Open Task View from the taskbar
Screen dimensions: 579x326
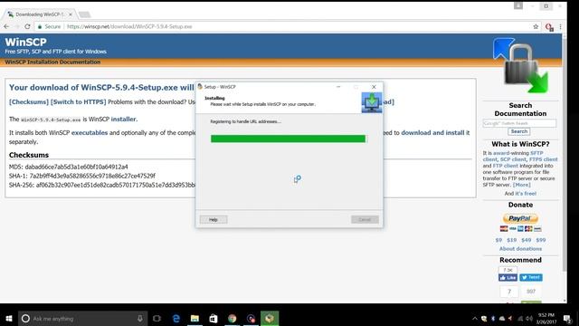pyautogui.click(x=157, y=318)
